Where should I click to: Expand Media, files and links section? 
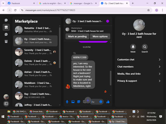pos(139,74)
